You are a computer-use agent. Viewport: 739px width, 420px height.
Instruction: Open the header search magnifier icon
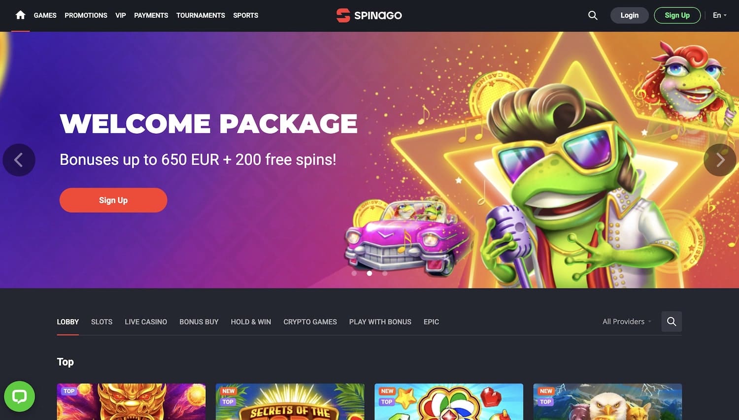point(593,15)
